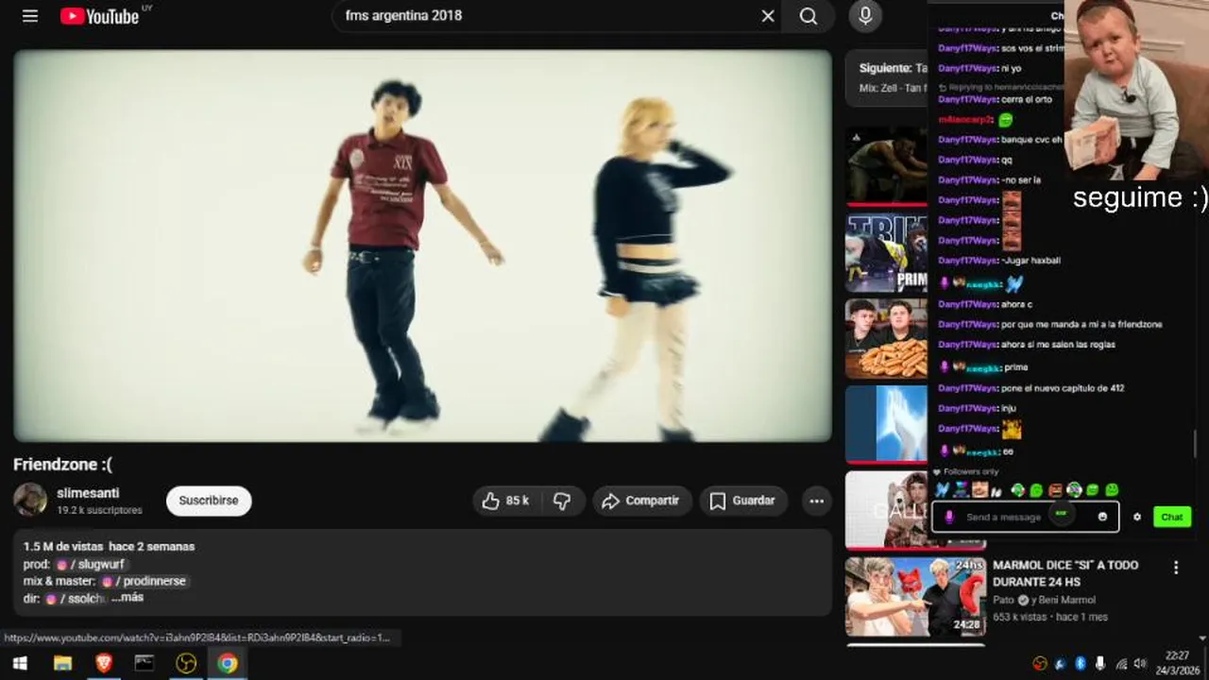Image resolution: width=1209 pixels, height=680 pixels.
Task: Clear the search box with the X
Action: (x=768, y=16)
